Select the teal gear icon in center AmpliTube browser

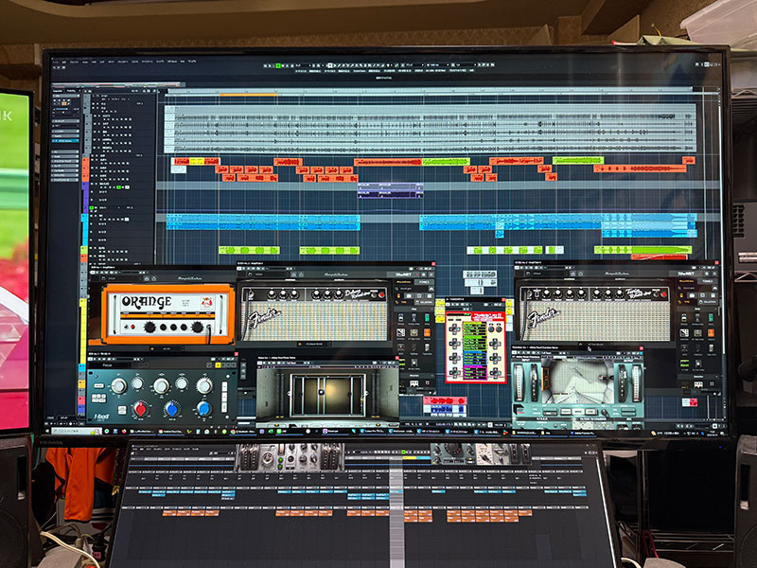427,317
